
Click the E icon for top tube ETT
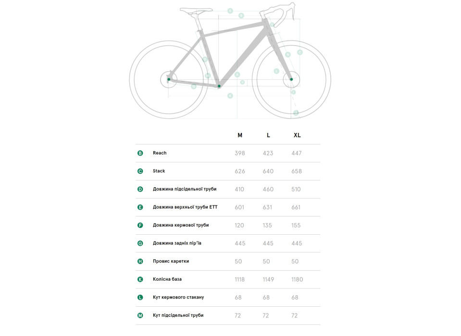point(140,207)
